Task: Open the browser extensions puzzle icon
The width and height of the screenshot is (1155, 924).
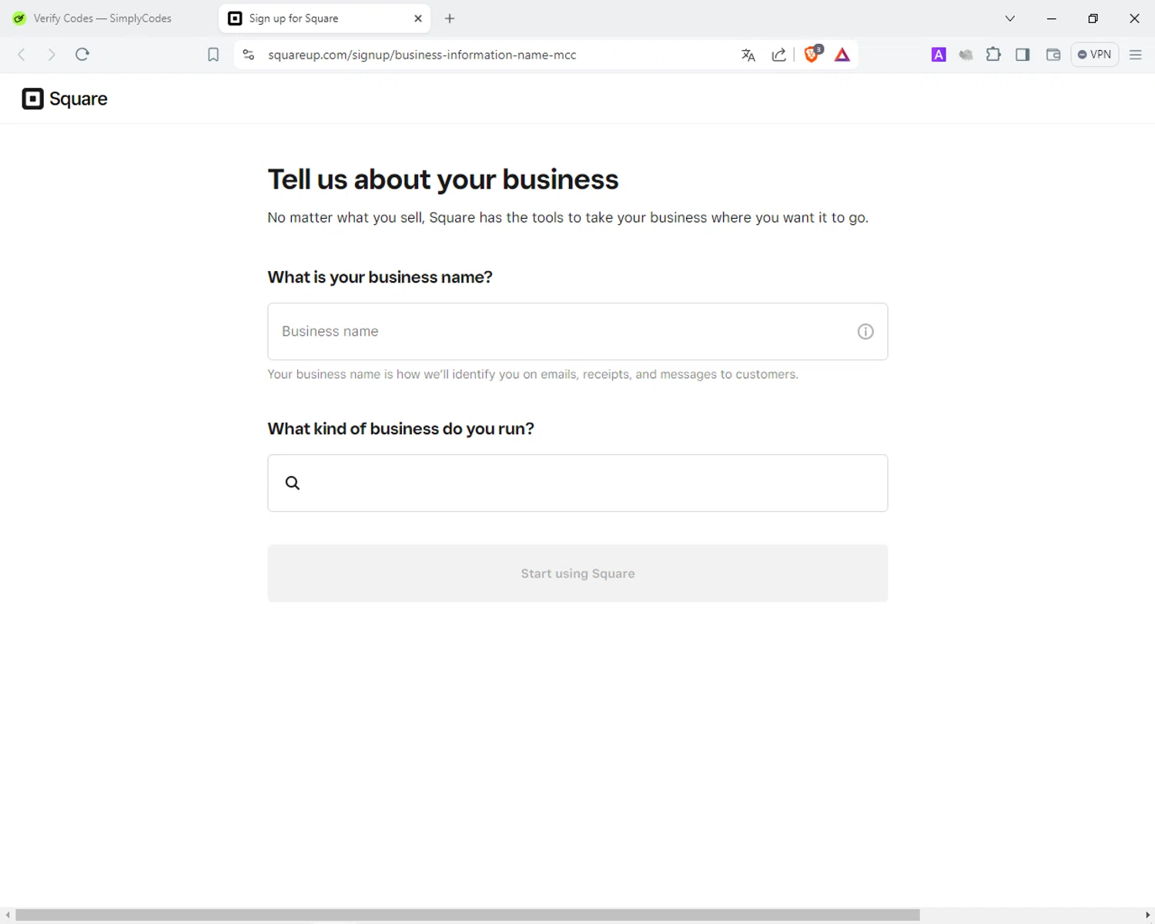Action: point(993,55)
